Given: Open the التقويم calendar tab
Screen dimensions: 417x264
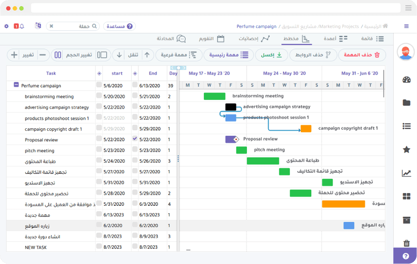Looking at the screenshot, I should point(212,39).
